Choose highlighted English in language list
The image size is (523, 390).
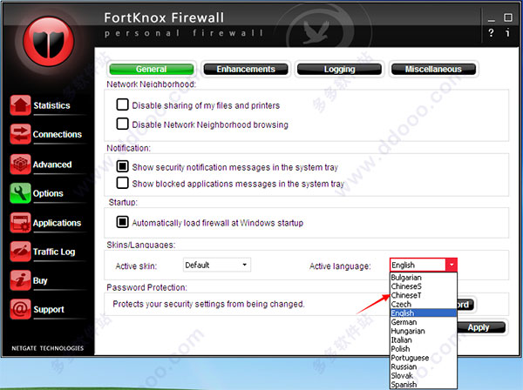click(x=424, y=313)
